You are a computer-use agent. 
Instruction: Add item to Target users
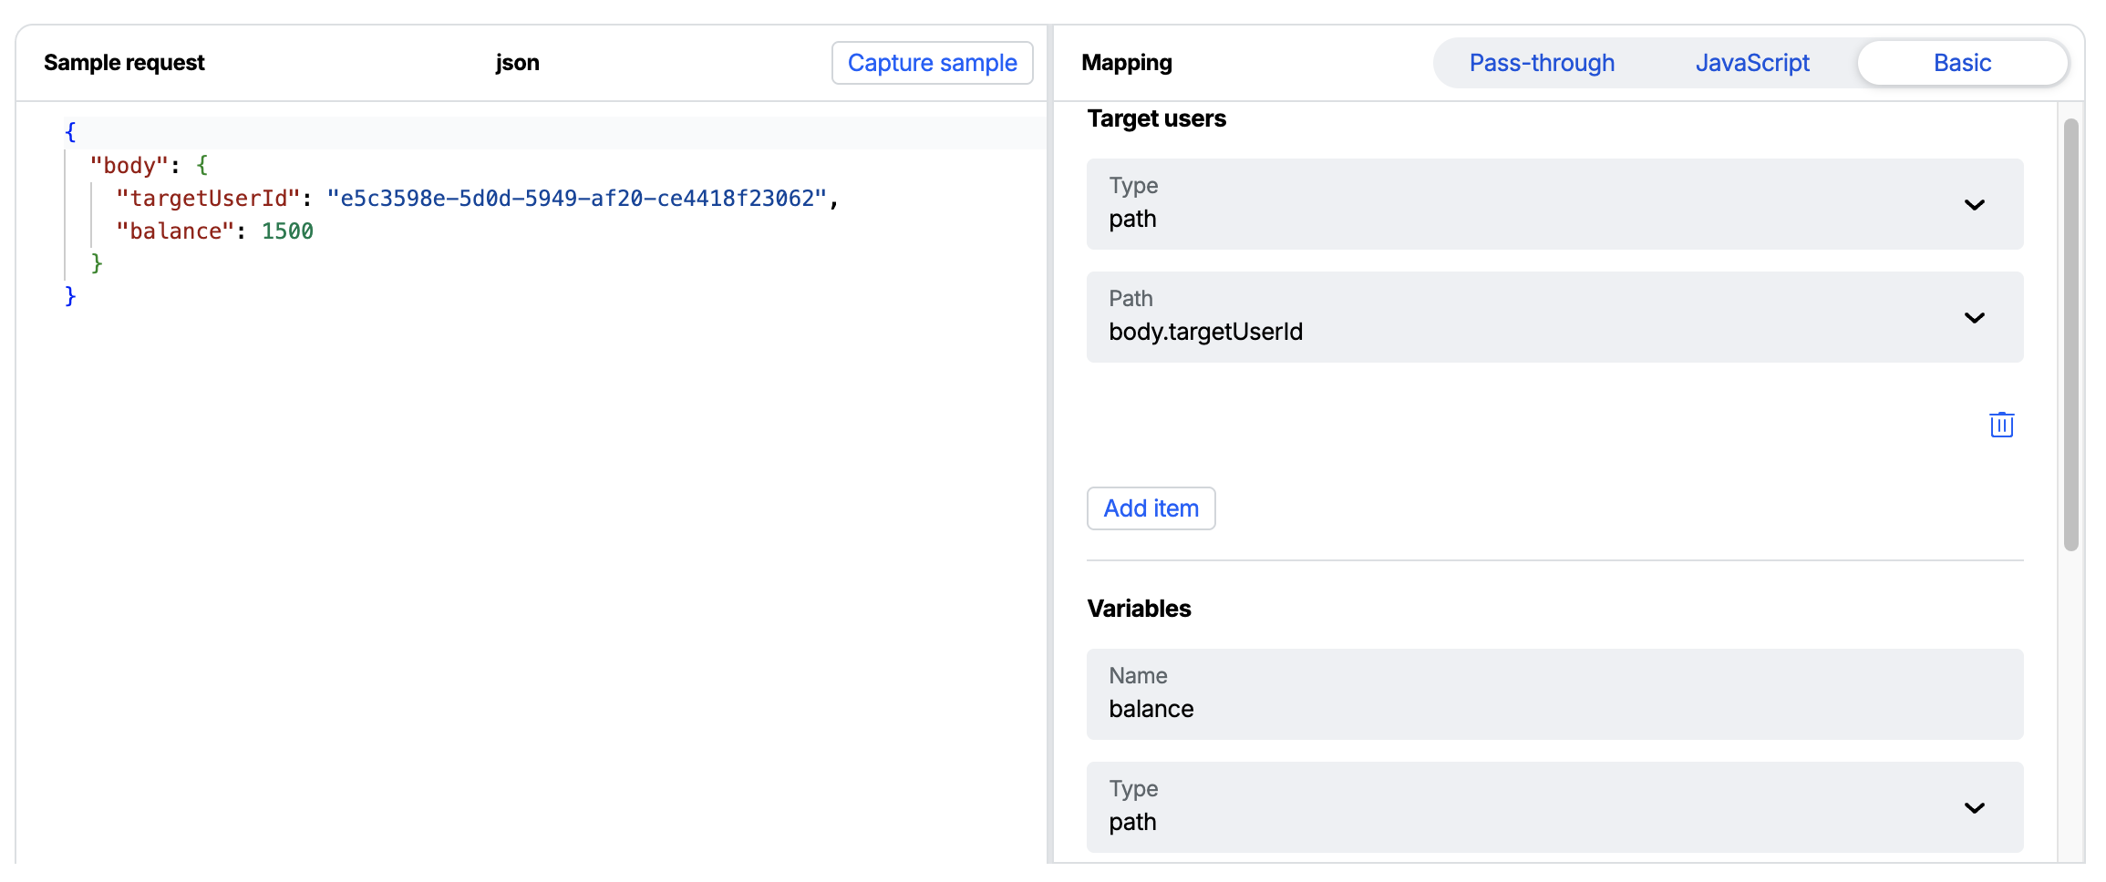[x=1151, y=508]
